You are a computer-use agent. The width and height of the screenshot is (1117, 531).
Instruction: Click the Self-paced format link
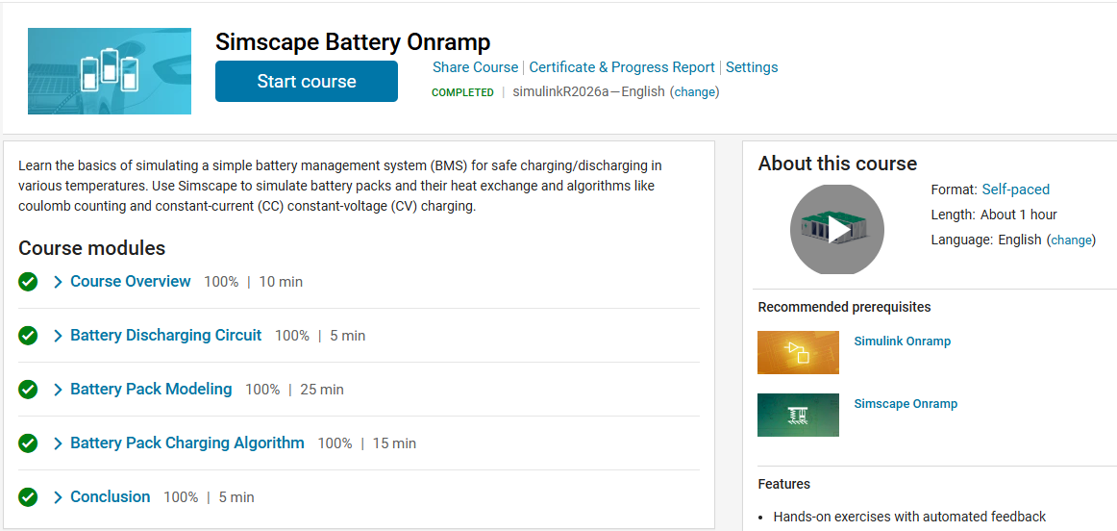click(x=1015, y=190)
